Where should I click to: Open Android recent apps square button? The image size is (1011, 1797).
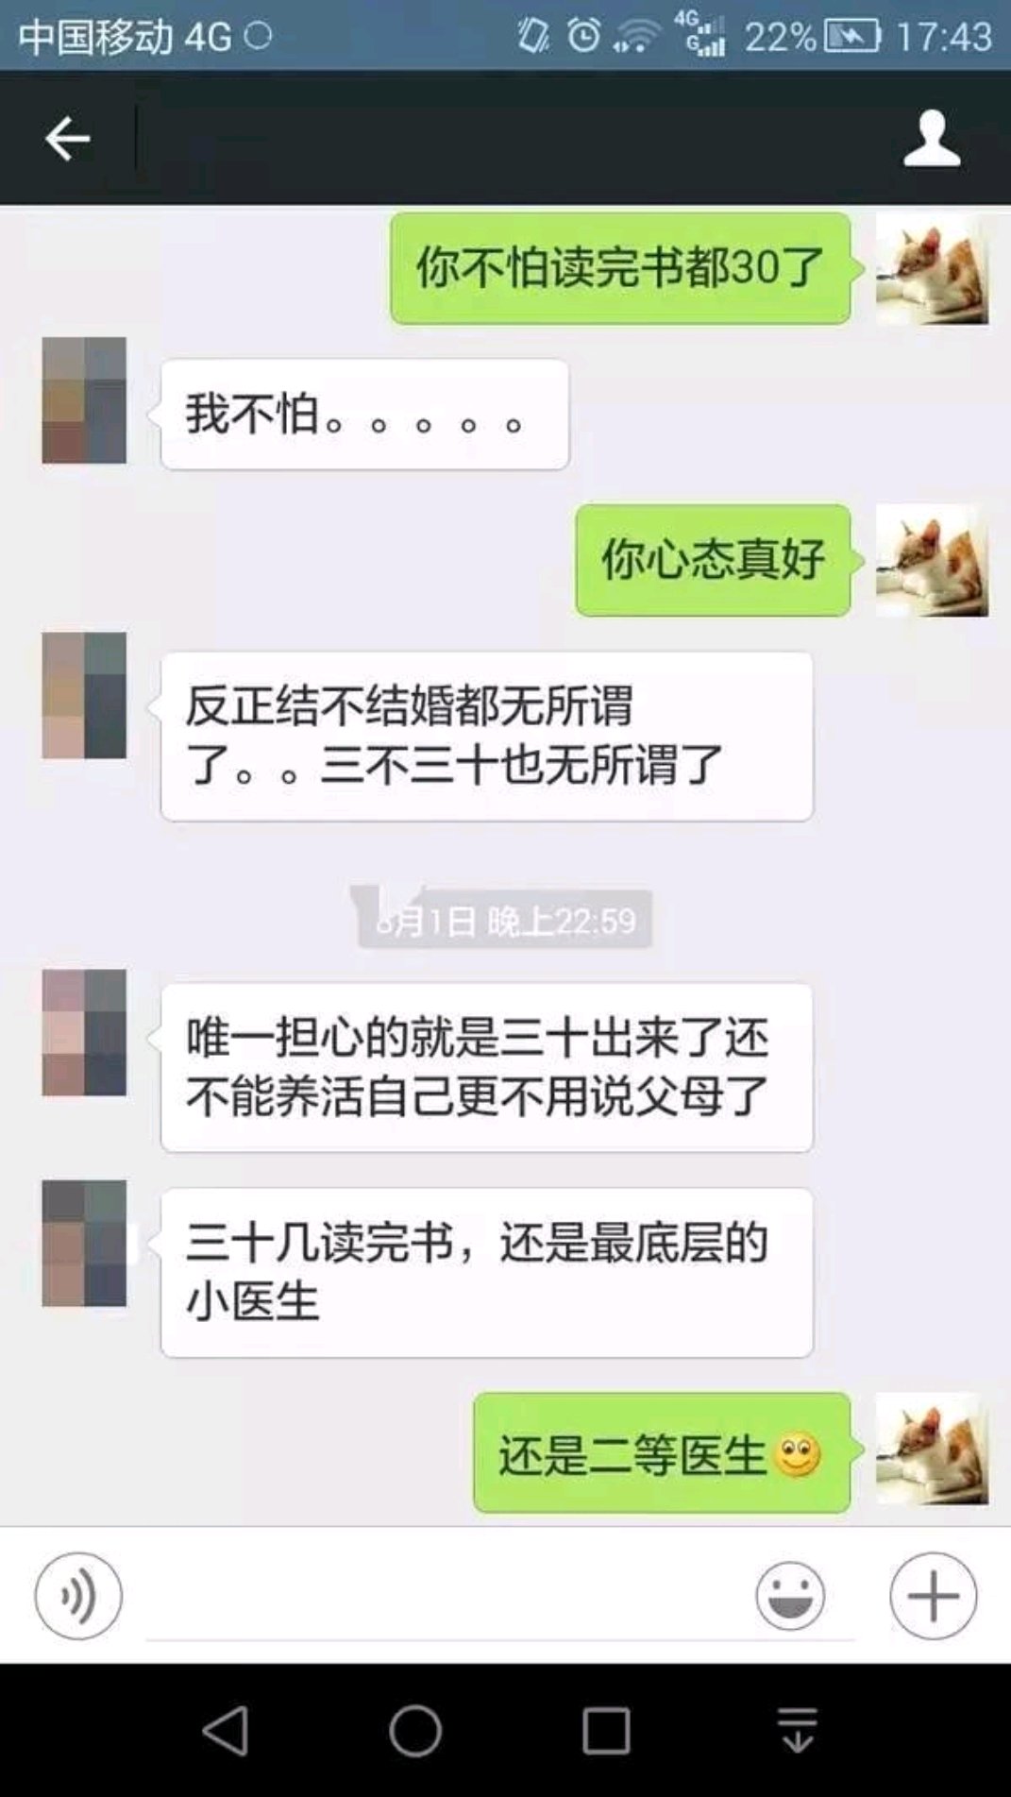[x=606, y=1730]
